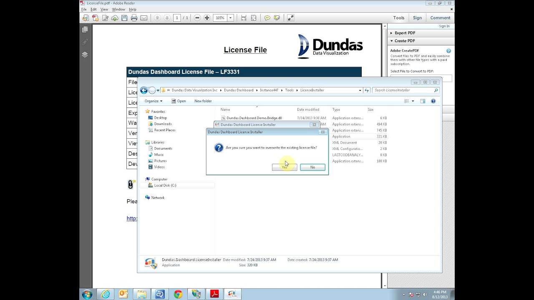Confirm overwrite by clicking Yes
534x300 pixels.
[285, 167]
